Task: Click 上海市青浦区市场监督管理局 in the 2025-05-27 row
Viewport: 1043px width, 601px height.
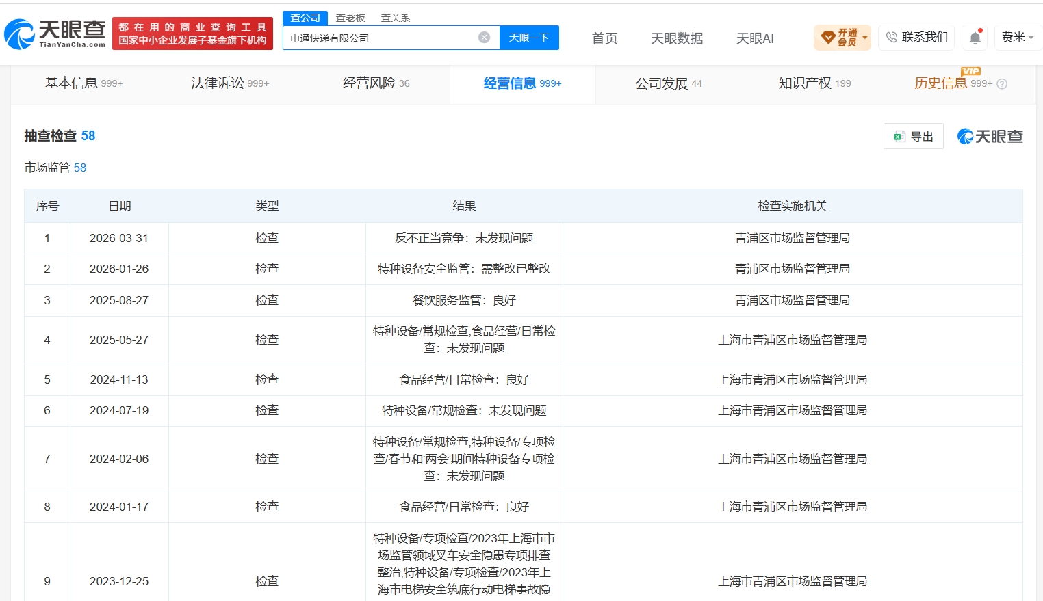Action: pyautogui.click(x=793, y=340)
